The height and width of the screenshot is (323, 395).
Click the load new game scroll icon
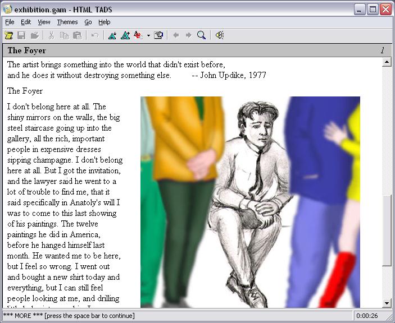9,35
